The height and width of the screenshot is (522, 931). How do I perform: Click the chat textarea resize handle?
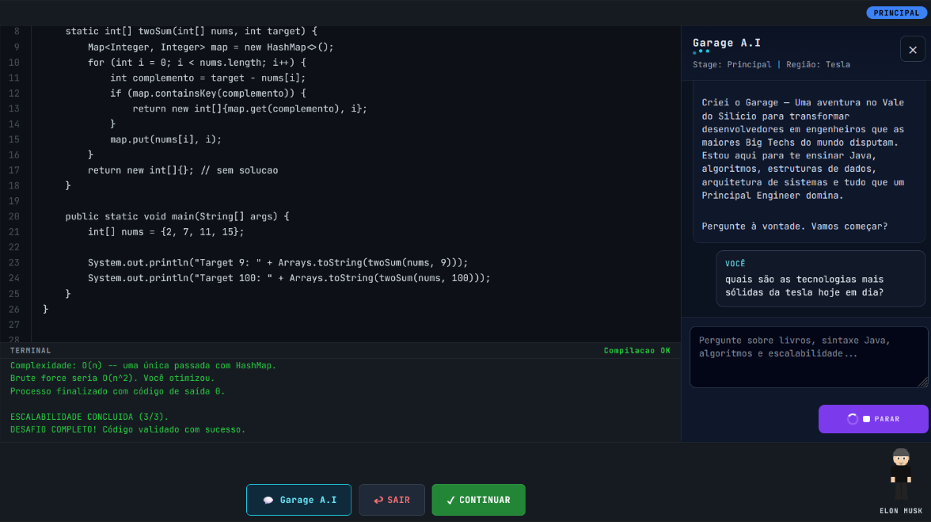[x=922, y=382]
